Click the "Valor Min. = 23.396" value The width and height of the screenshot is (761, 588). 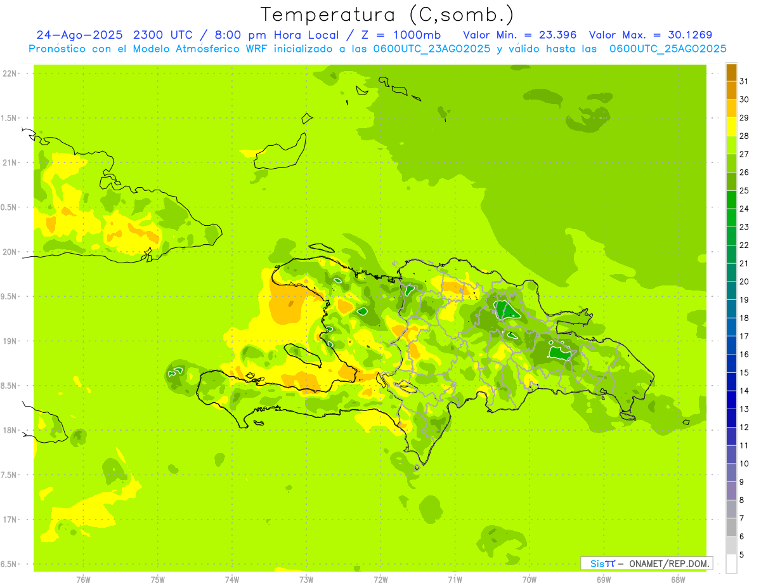(520, 35)
